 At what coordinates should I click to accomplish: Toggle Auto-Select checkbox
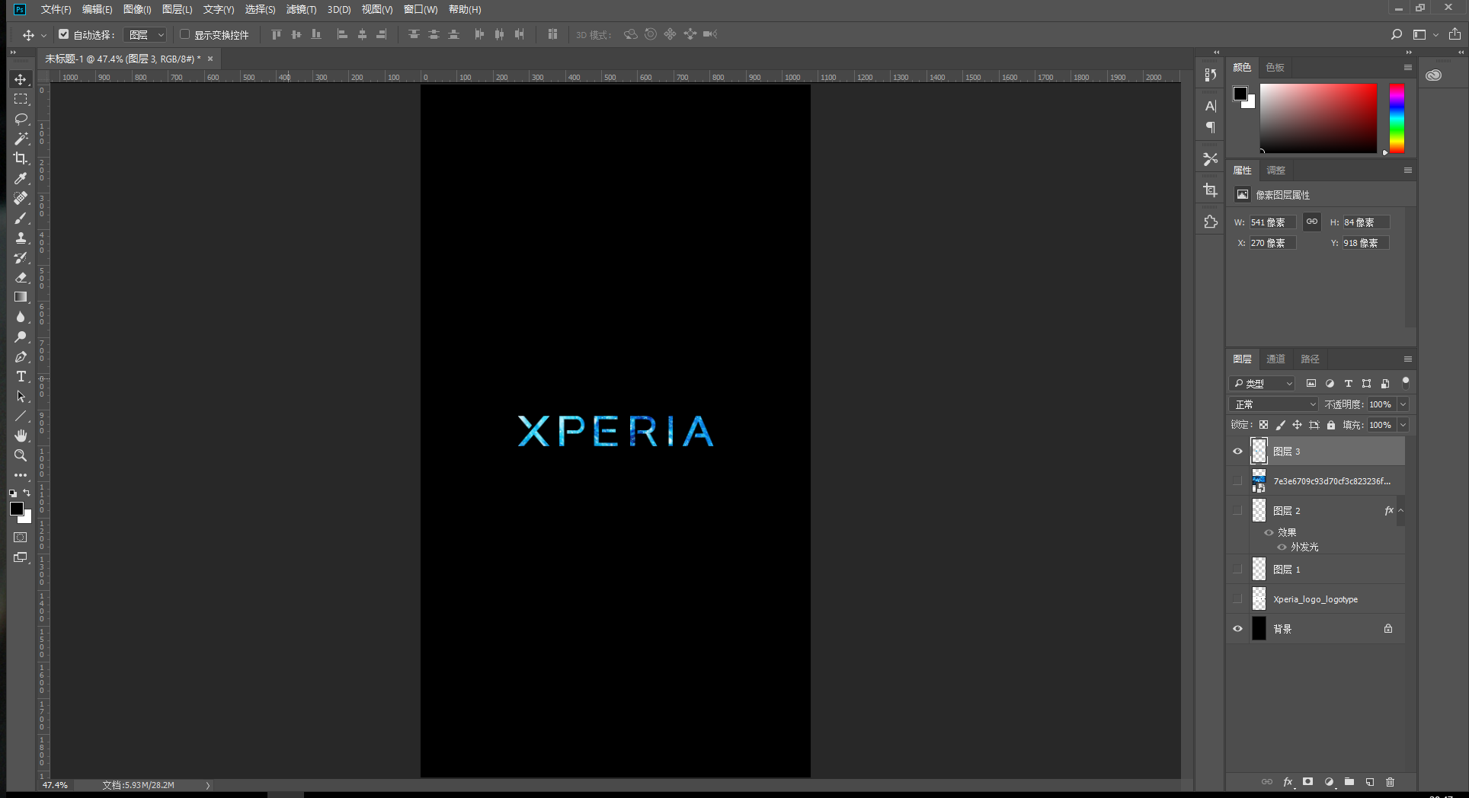[x=64, y=34]
